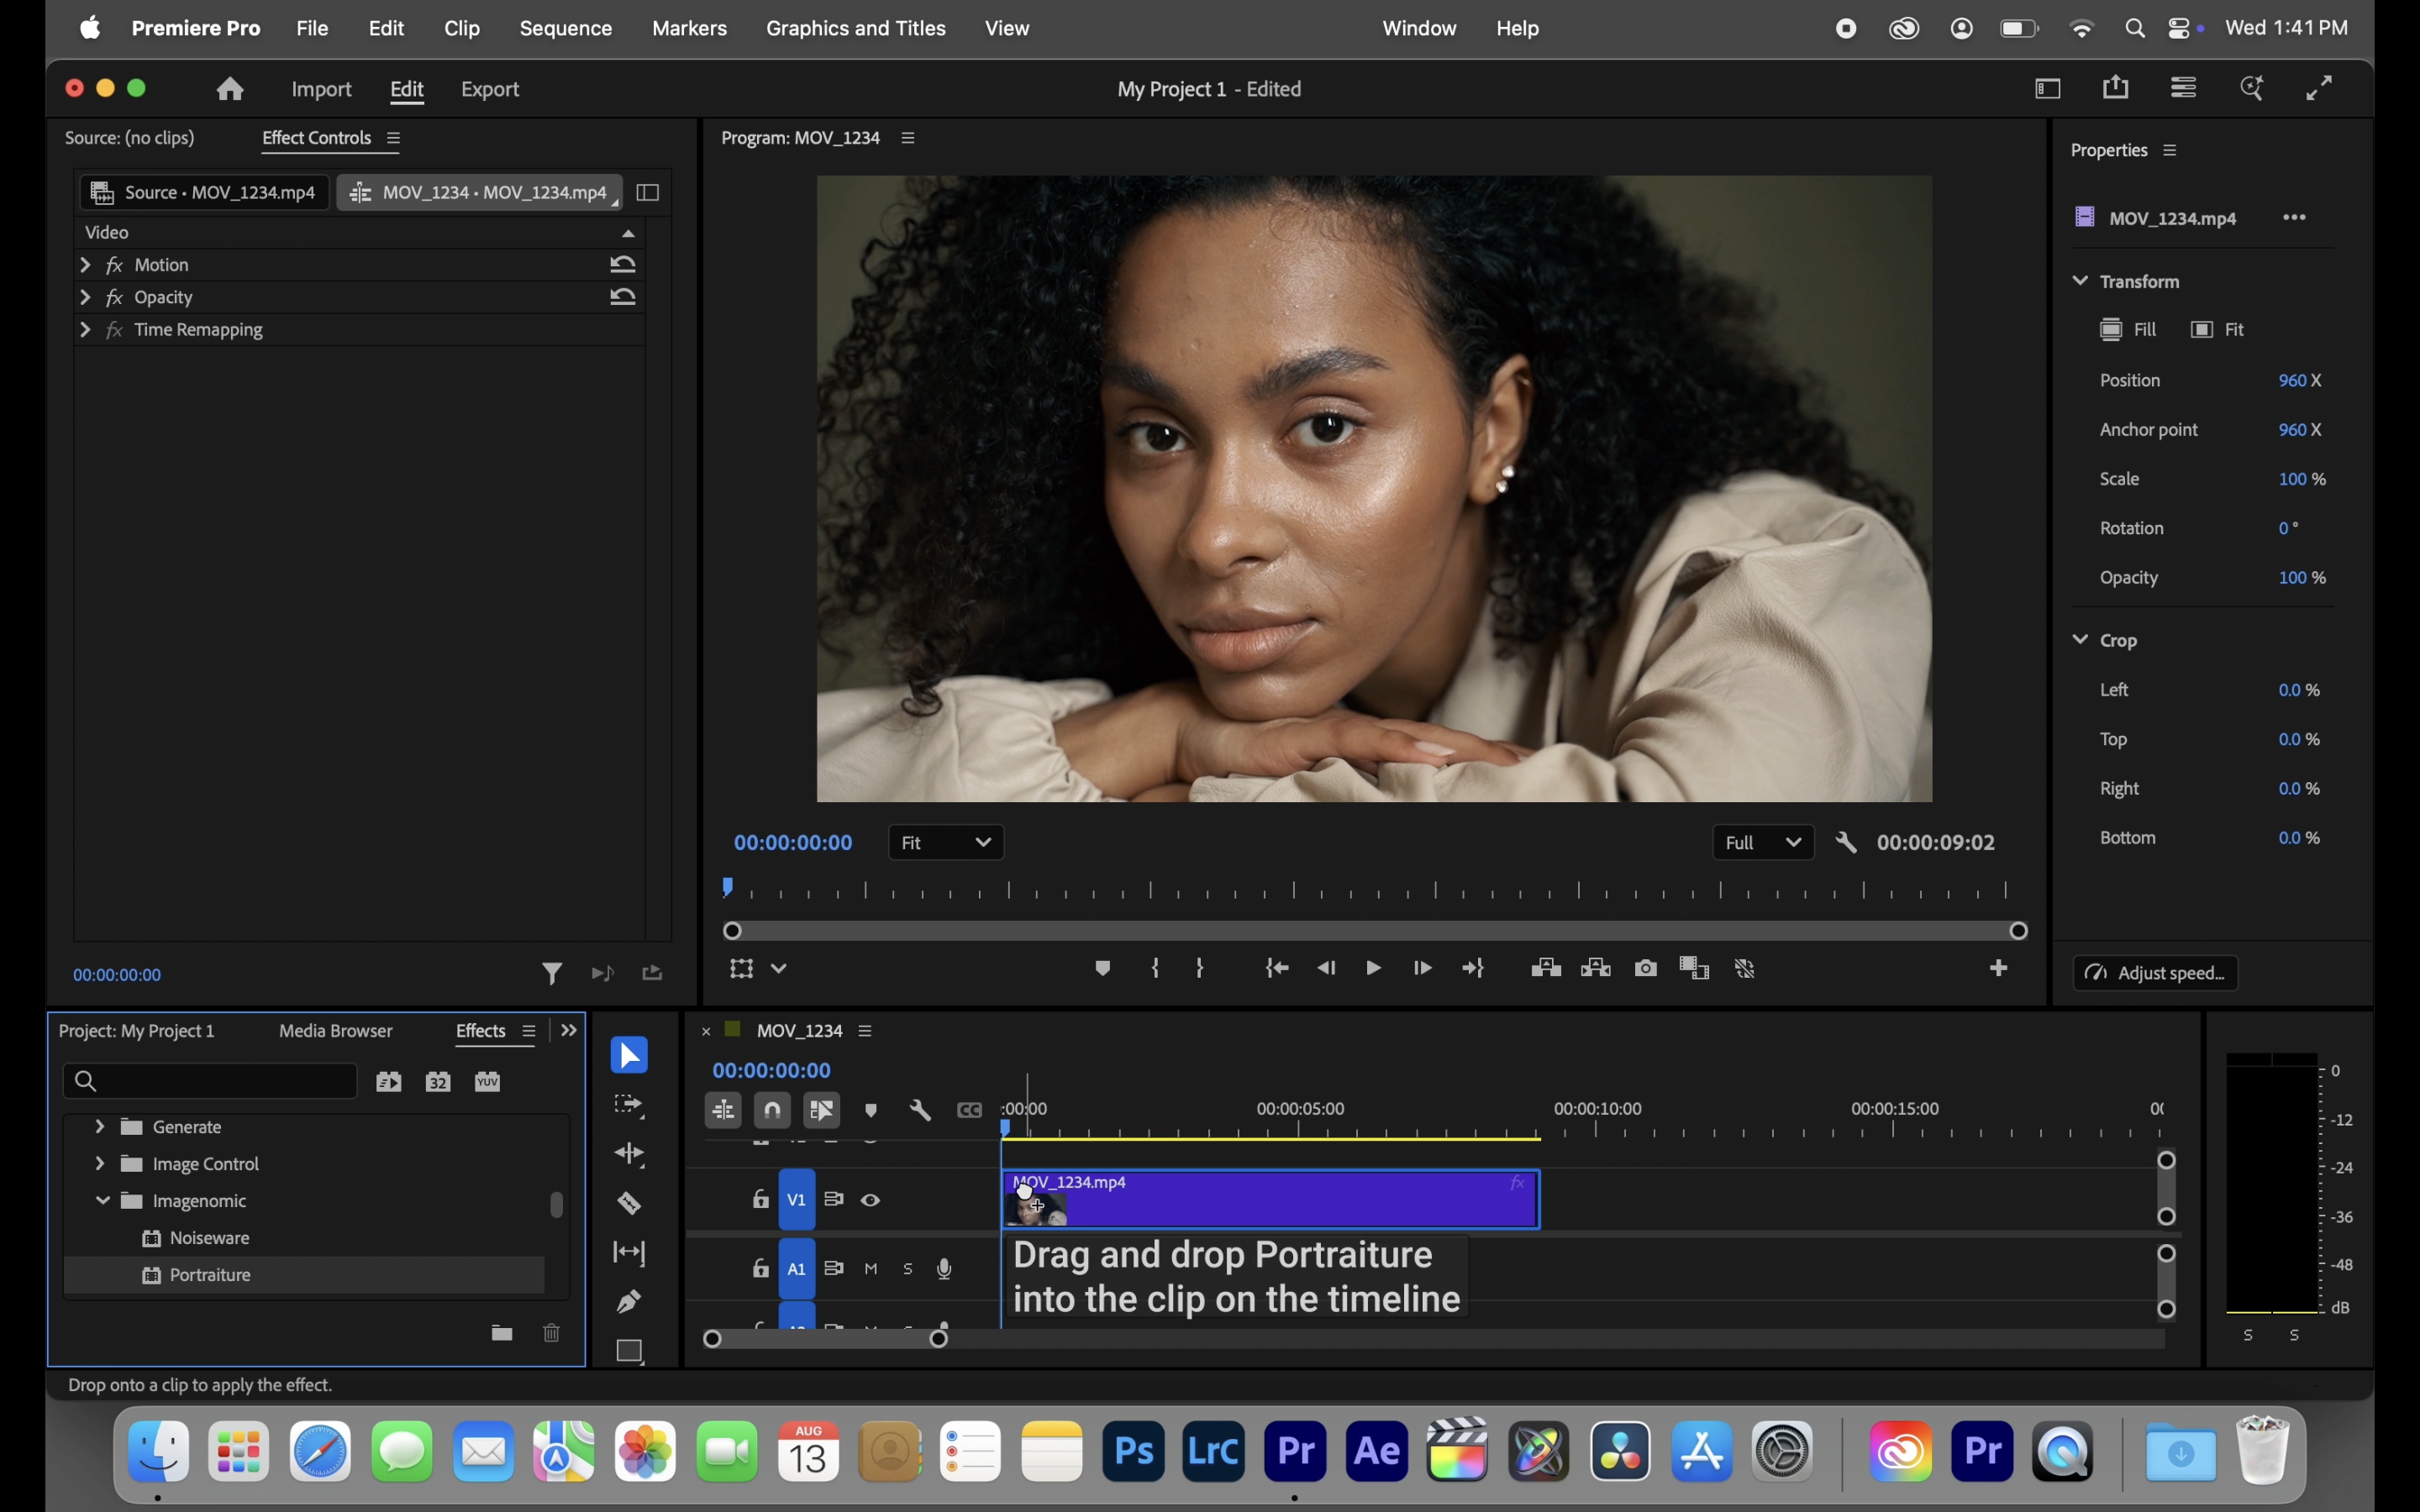Image resolution: width=2420 pixels, height=1512 pixels.
Task: Toggle V1 track output eye icon
Action: (871, 1200)
